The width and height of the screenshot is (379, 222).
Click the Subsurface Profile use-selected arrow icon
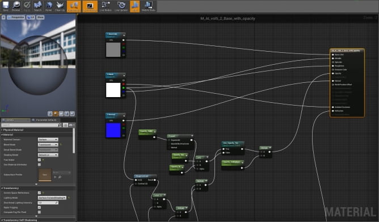55,177
